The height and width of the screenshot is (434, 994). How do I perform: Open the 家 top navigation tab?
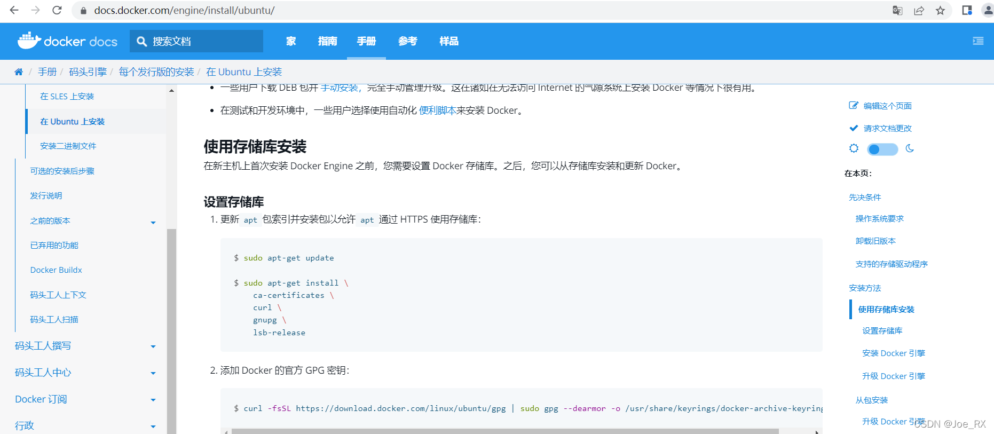(291, 41)
